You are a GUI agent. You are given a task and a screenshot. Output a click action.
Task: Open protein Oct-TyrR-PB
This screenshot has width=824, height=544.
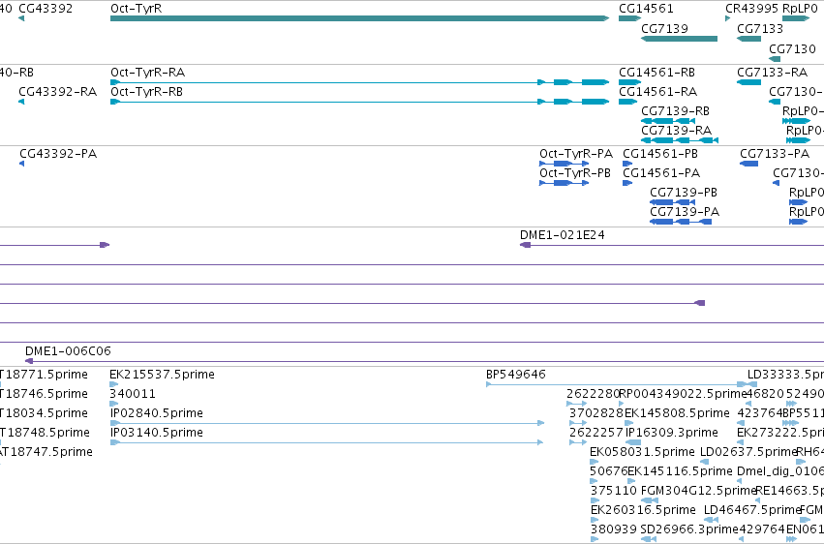point(564,183)
